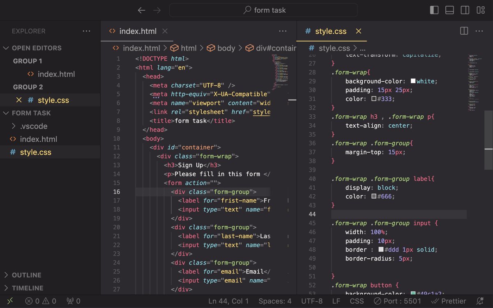Open the notifications bell icon
The height and width of the screenshot is (308, 493).
tap(480, 301)
